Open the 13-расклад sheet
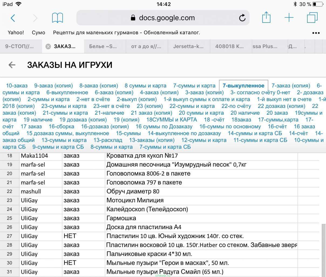326x277 pixels. 108,140
